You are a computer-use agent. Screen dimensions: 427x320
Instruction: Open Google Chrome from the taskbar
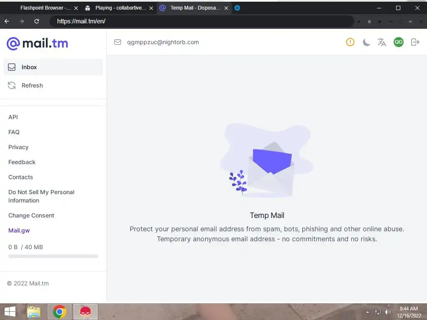60,312
